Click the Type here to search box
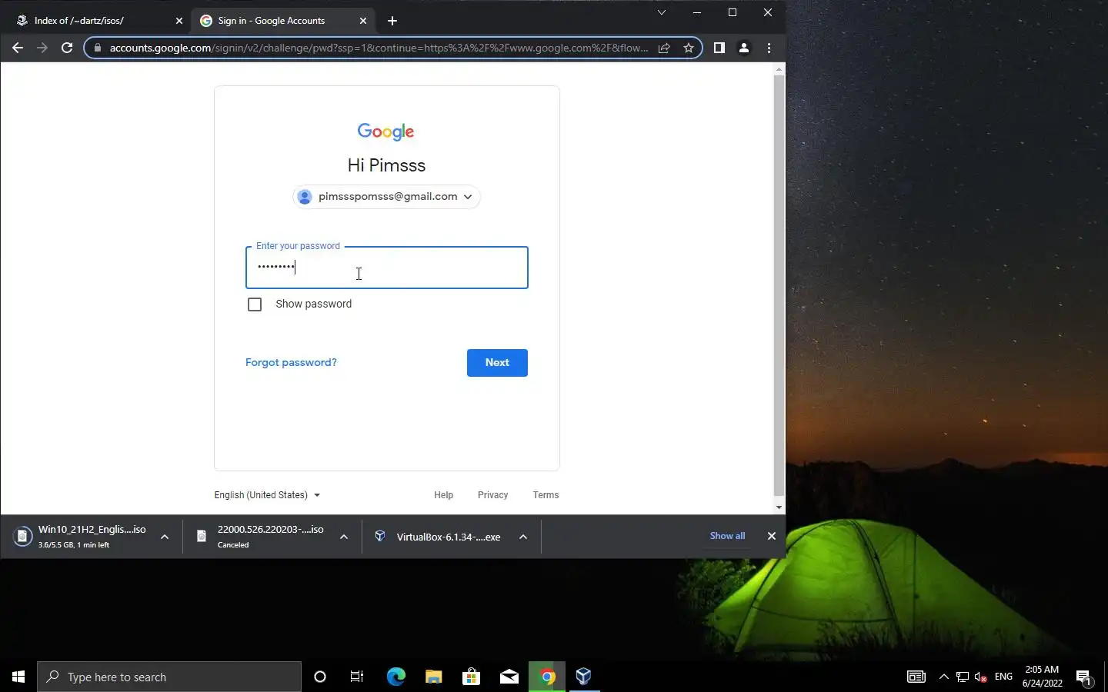This screenshot has height=692, width=1108. pos(169,677)
